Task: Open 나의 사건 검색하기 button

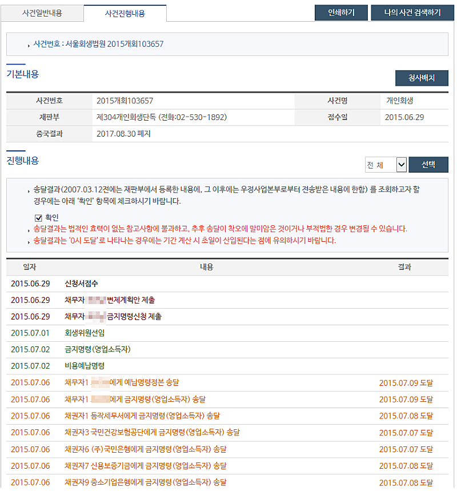Action: 412,13
